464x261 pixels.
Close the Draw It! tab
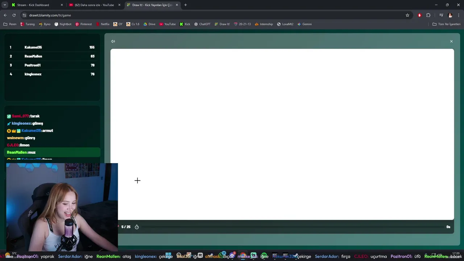177,5
